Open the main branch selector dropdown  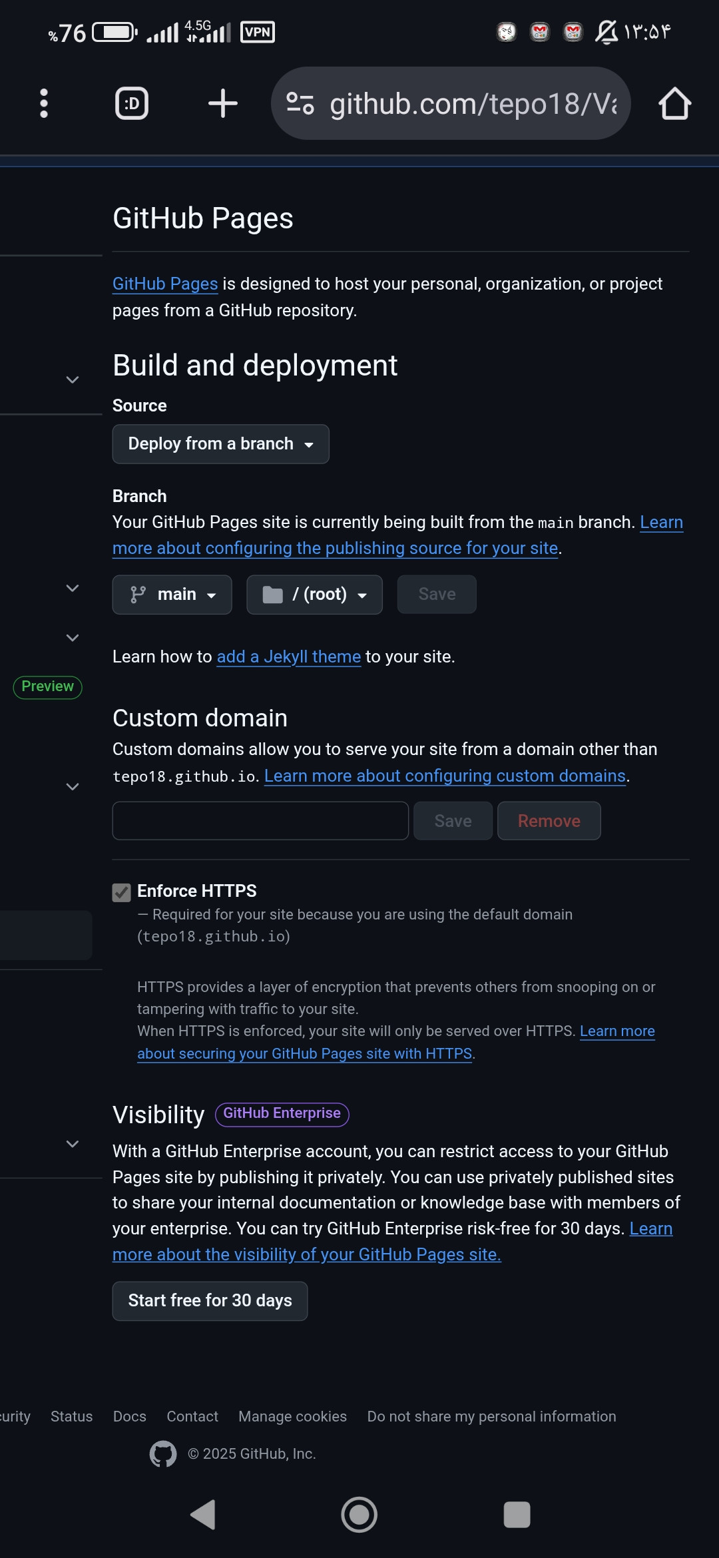[172, 595]
